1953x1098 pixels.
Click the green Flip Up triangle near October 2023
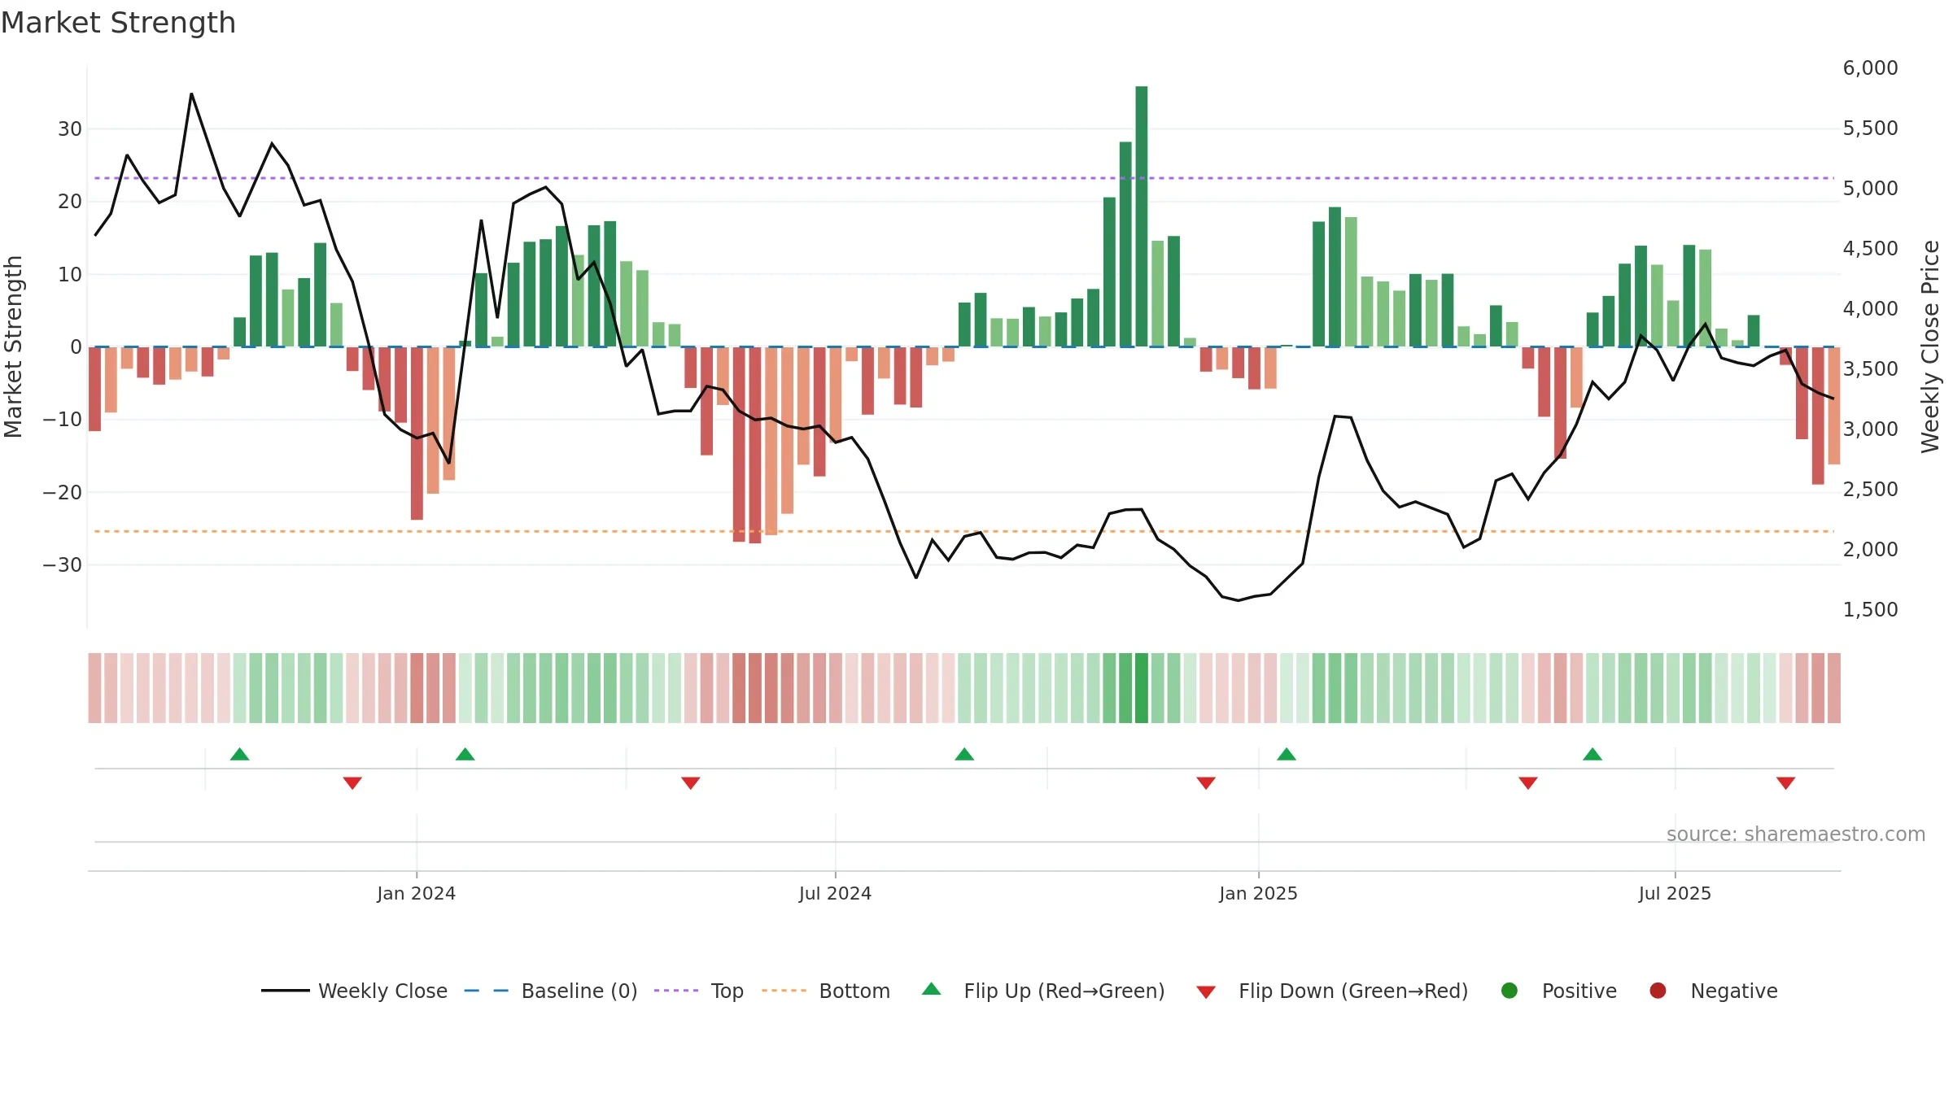(239, 754)
